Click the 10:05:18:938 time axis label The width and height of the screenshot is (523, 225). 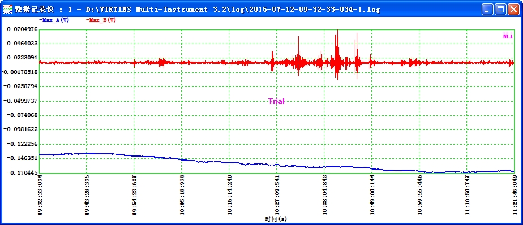click(182, 196)
